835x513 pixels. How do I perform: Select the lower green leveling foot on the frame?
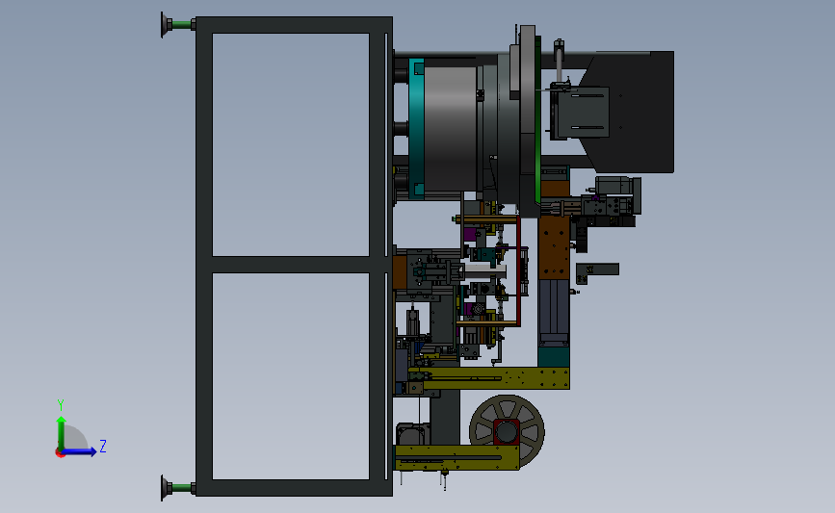pos(178,487)
